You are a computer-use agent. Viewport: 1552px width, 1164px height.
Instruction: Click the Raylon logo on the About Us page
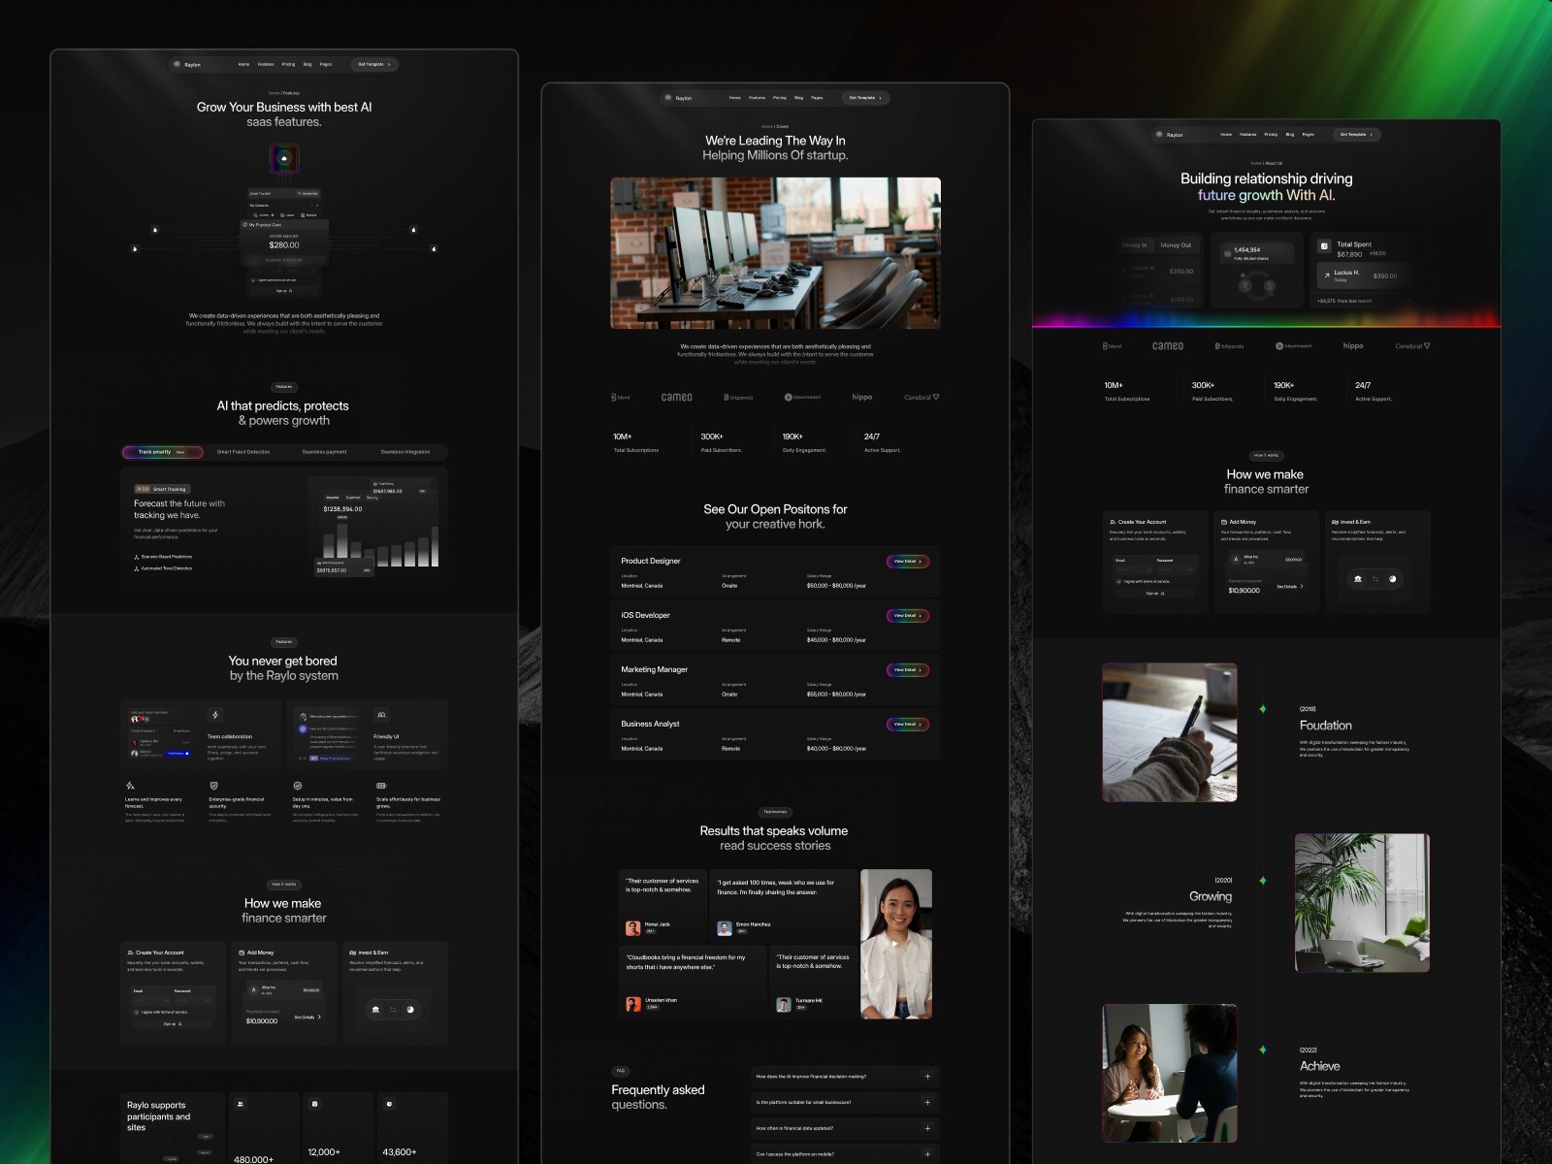pyautogui.click(x=1169, y=135)
